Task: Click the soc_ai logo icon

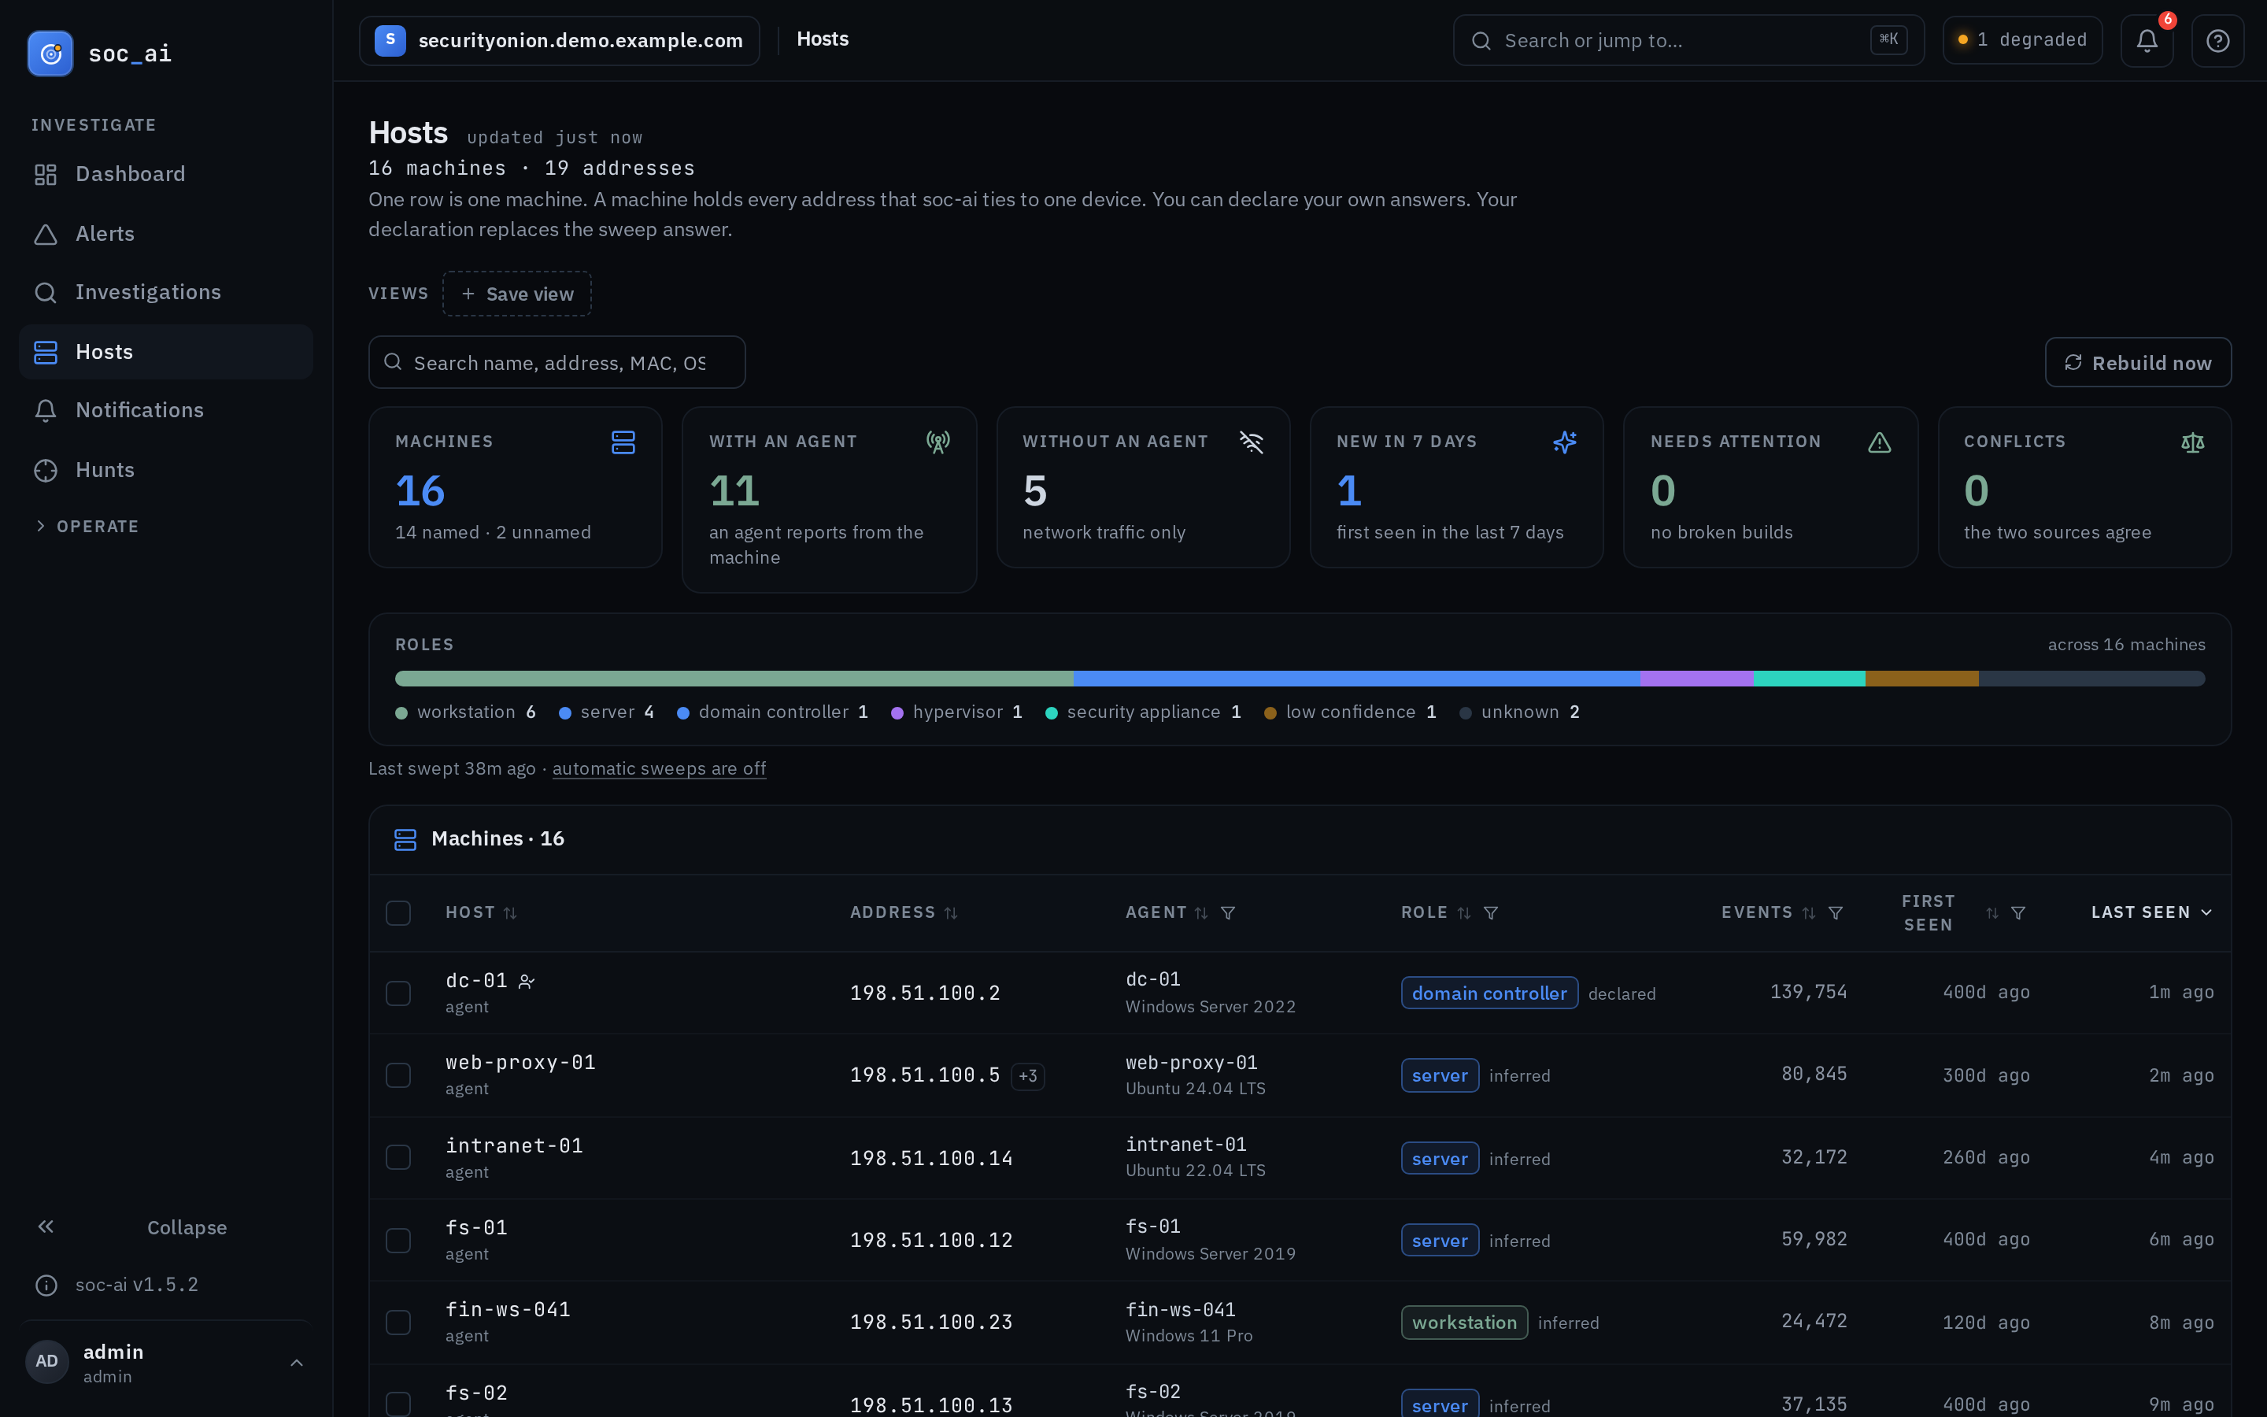Action: tap(50, 54)
